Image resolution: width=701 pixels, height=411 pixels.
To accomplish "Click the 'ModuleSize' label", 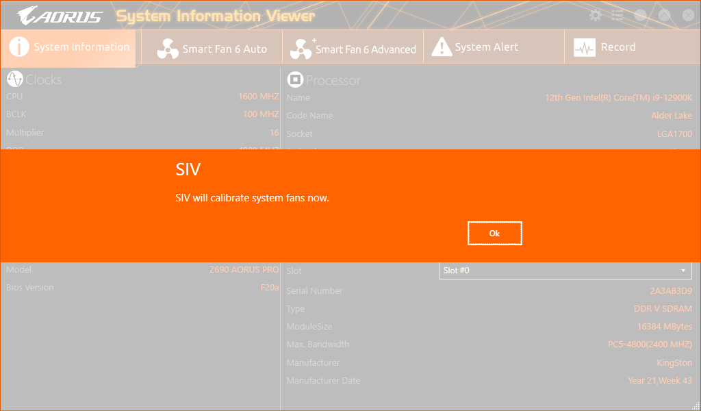I will point(309,327).
